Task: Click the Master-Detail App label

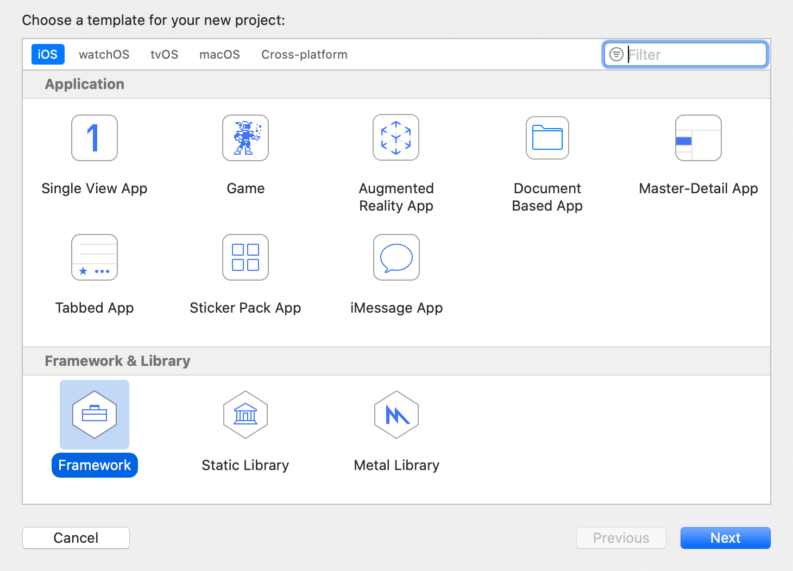Action: click(698, 188)
